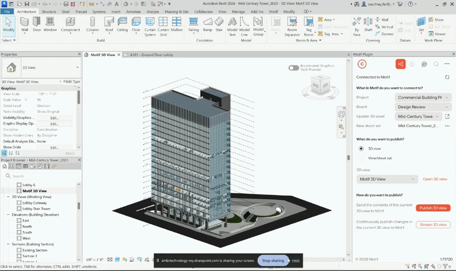Click the viewport vertical scrollbar thumb
The height and width of the screenshot is (271, 456).
coord(348,158)
